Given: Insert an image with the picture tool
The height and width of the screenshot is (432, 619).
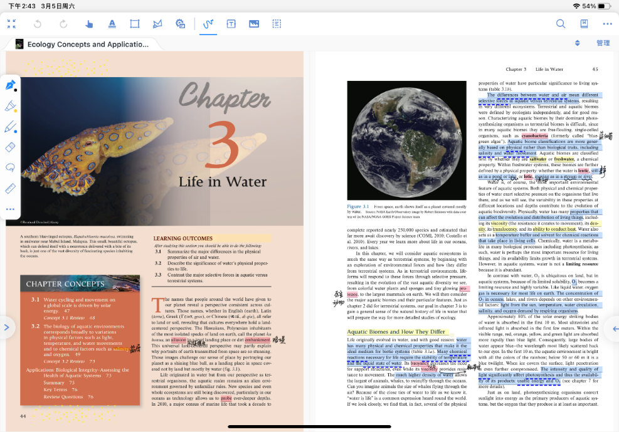Looking at the screenshot, I should point(254,24).
